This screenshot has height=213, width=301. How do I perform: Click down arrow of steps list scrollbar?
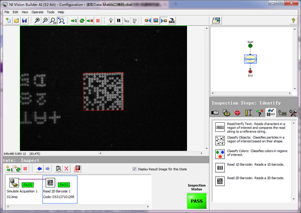click(293, 199)
